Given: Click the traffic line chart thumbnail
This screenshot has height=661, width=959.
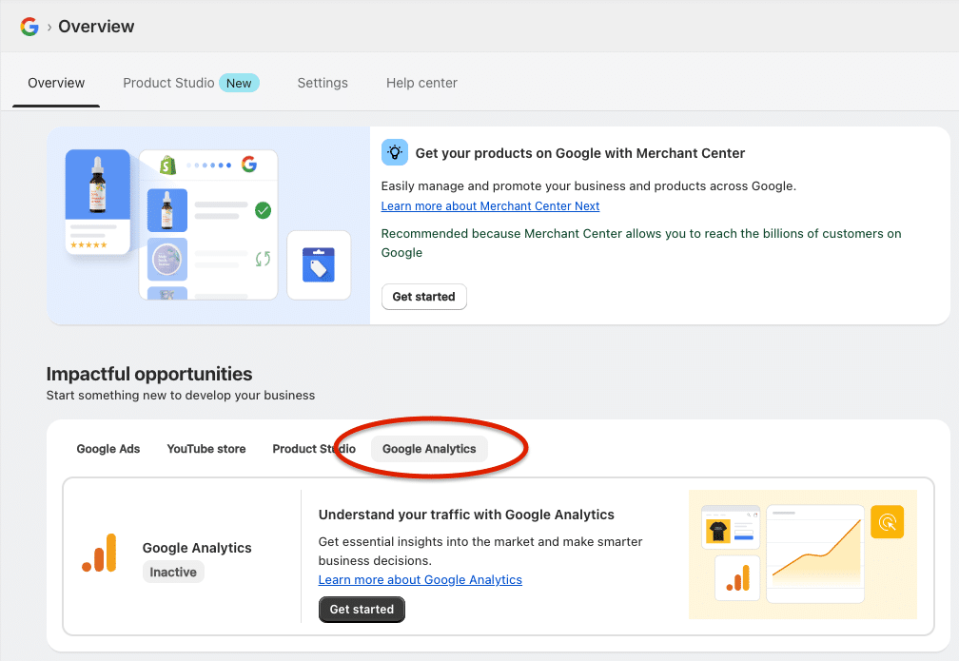Looking at the screenshot, I should click(x=815, y=554).
